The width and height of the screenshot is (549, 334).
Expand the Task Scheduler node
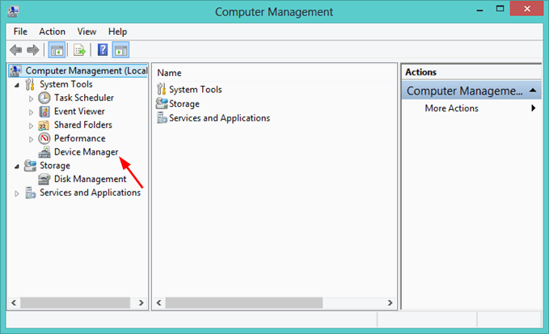[32, 98]
